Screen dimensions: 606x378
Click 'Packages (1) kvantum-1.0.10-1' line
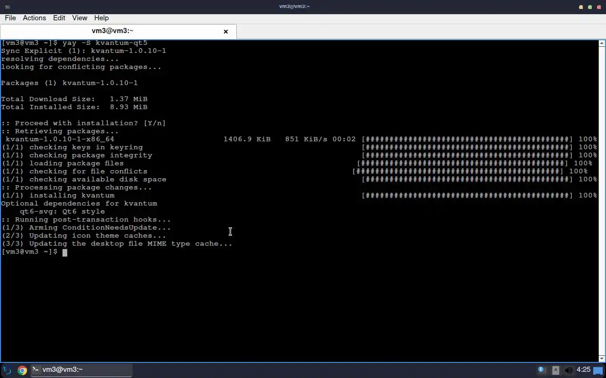point(70,83)
